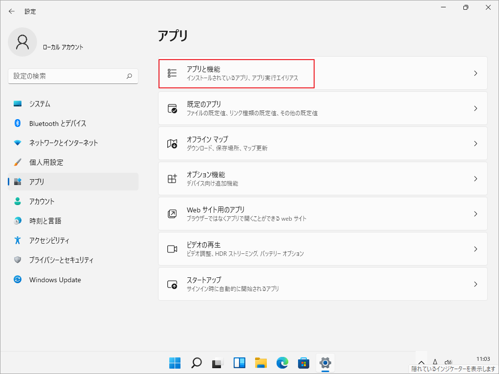Open ビデオの再生 settings
The width and height of the screenshot is (499, 374).
click(322, 249)
